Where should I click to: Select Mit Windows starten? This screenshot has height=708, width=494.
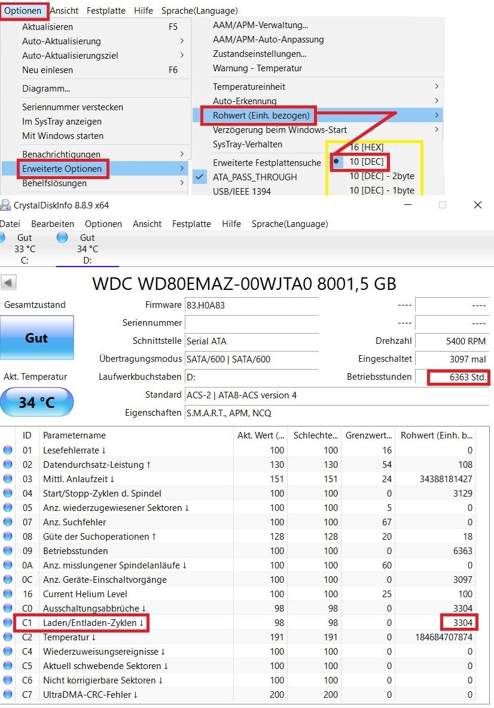pos(95,136)
